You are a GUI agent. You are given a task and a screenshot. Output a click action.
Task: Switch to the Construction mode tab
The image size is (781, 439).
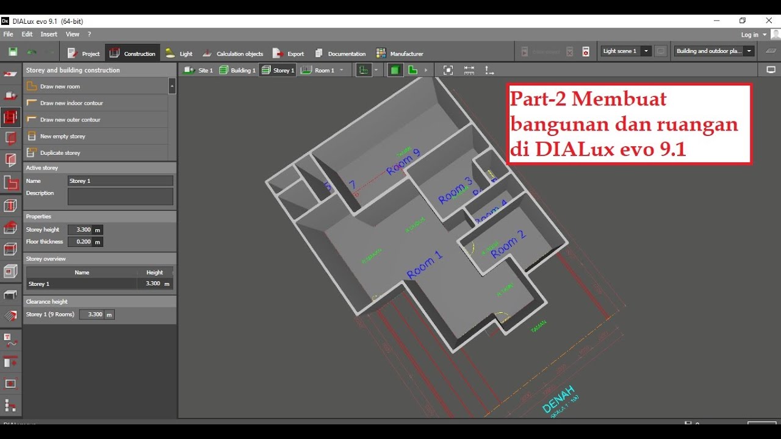[x=132, y=53]
